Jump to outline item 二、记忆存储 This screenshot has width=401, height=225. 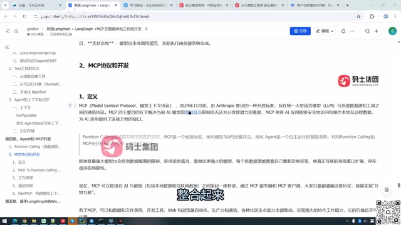24,131
